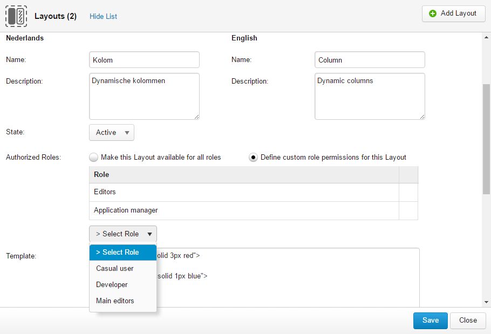
Task: Click the Close button
Action: 468,321
